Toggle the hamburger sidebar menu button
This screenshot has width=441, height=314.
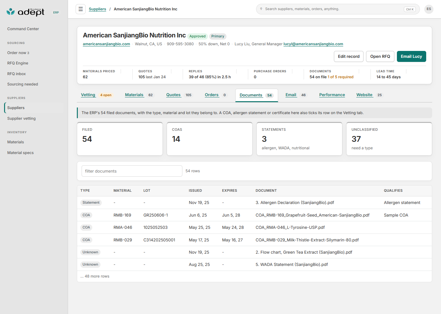[81, 9]
